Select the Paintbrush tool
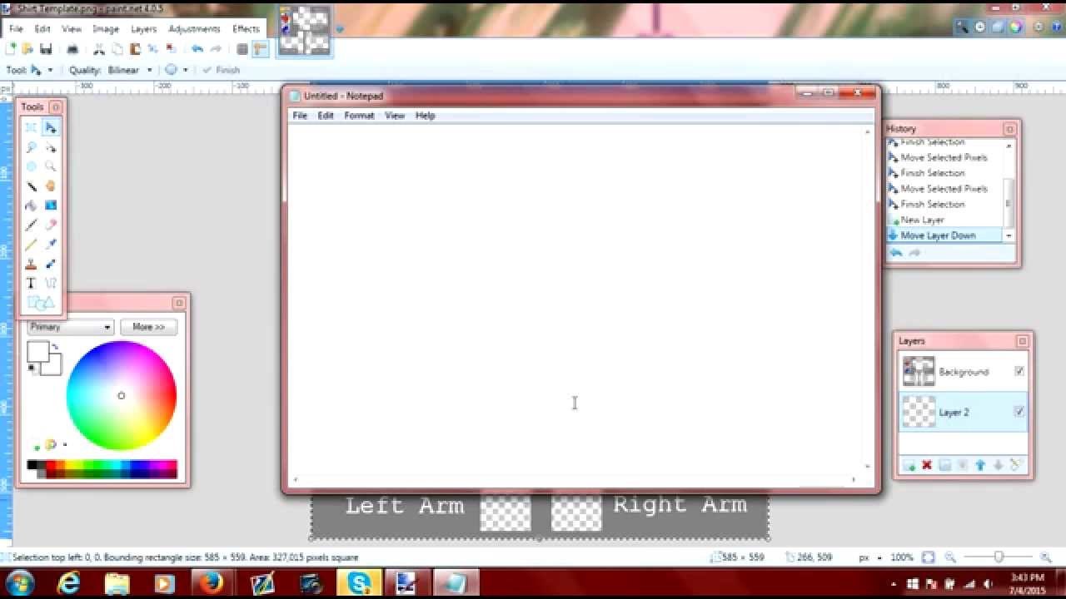The width and height of the screenshot is (1066, 599). tap(31, 225)
